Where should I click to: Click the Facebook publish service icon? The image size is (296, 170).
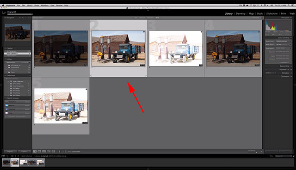pyautogui.click(x=6, y=109)
